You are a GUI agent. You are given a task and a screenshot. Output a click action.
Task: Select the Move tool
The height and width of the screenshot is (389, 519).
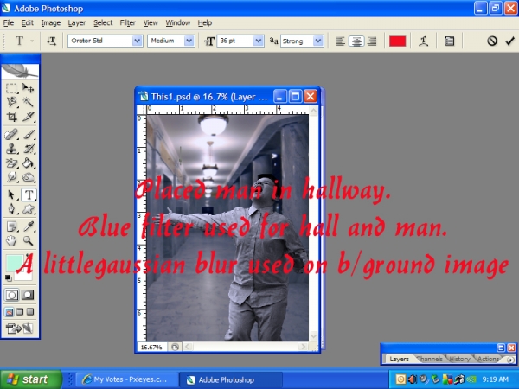click(29, 88)
